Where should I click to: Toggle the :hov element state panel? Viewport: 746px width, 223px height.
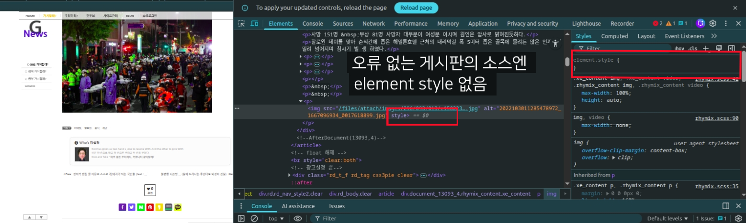(679, 48)
